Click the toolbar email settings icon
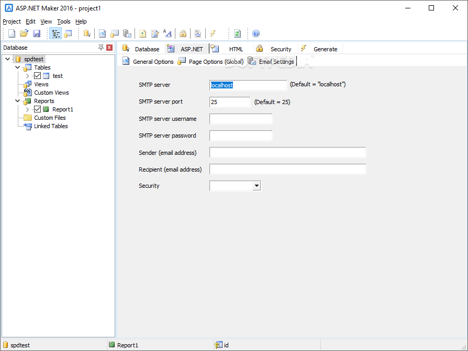This screenshot has height=351, width=468. [x=127, y=33]
